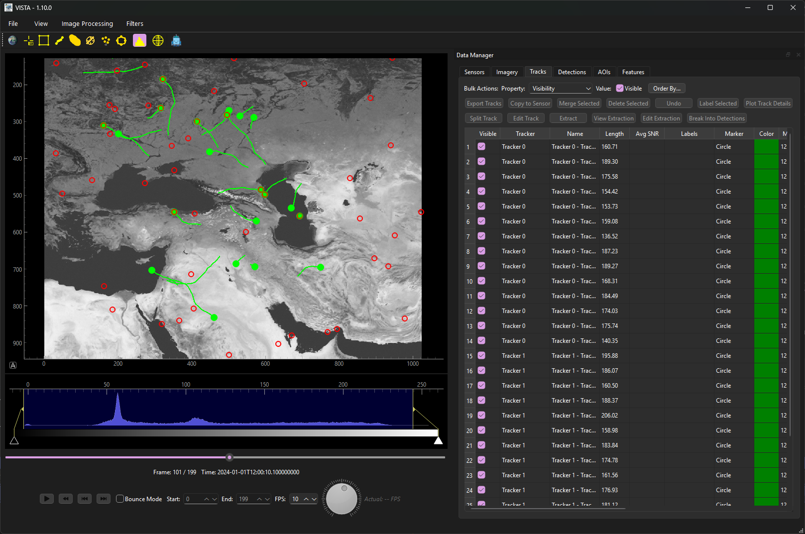Uncheck visibility for track row 1
The image size is (805, 534).
pyautogui.click(x=481, y=146)
